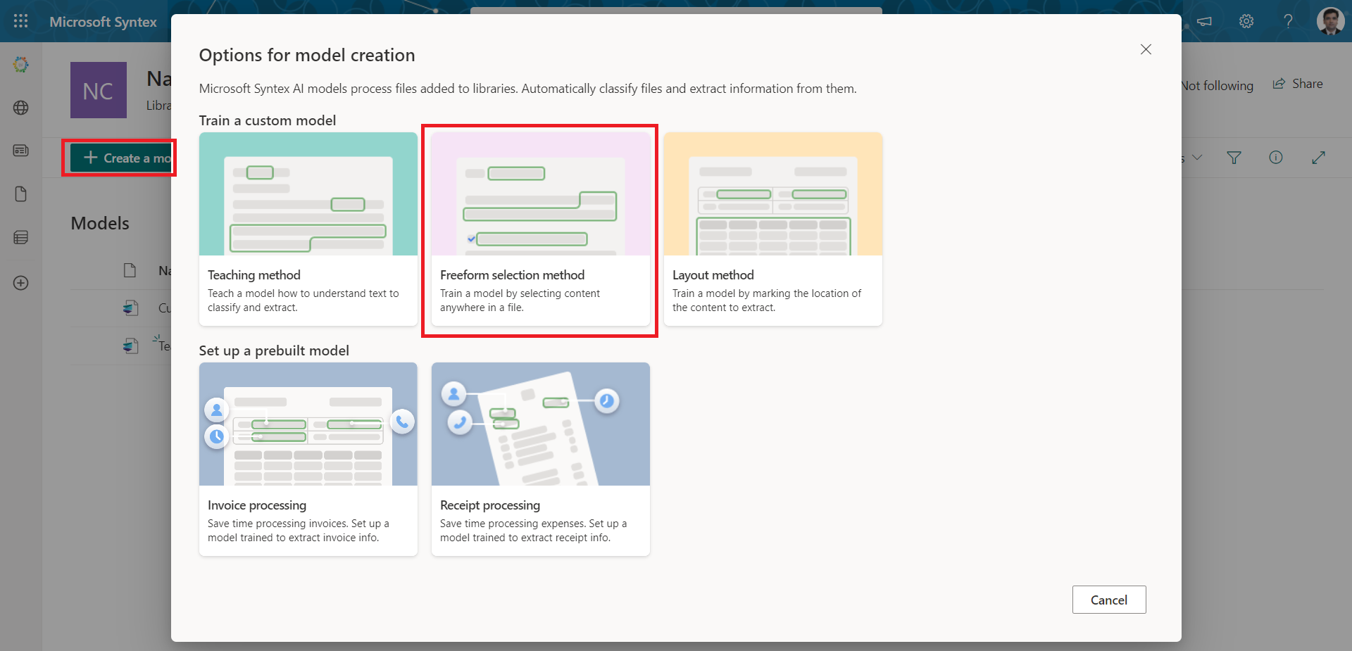Click the globe icon in left sidebar
The image size is (1352, 651).
[x=21, y=108]
